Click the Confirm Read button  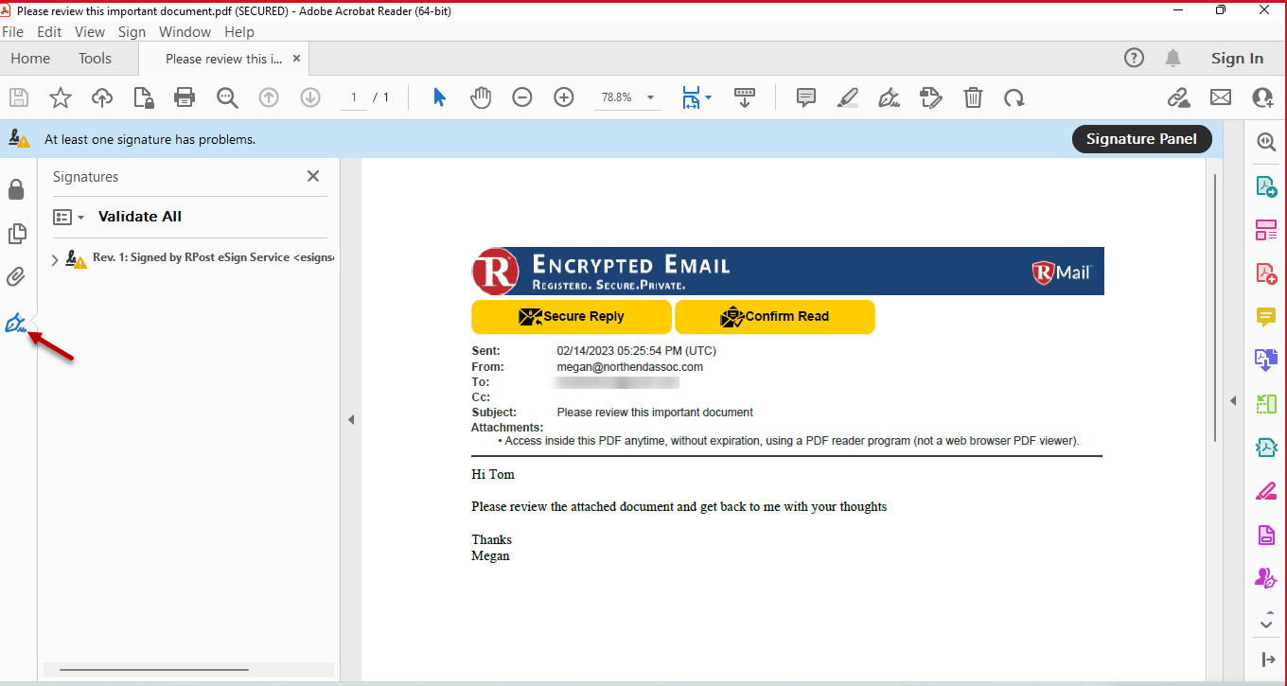pos(775,317)
